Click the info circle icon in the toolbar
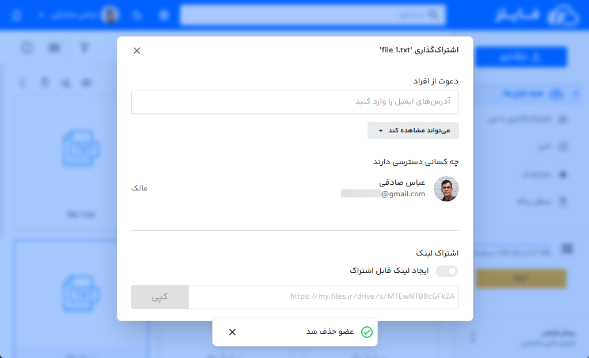The height and width of the screenshot is (358, 589). 27,48
